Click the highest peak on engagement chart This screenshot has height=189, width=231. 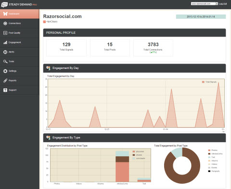[218, 83]
